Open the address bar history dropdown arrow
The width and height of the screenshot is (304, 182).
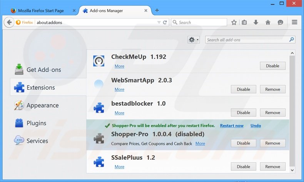tap(159, 22)
